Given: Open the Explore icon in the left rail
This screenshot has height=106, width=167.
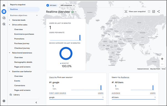Looking at the screenshot, I should pos(4,18).
